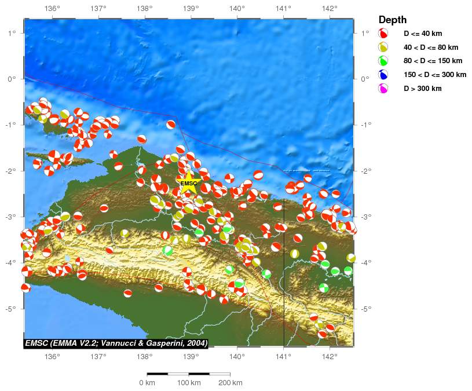
Task: Click the blue 150 < D <= 300 km legend icon
Action: tap(383, 75)
